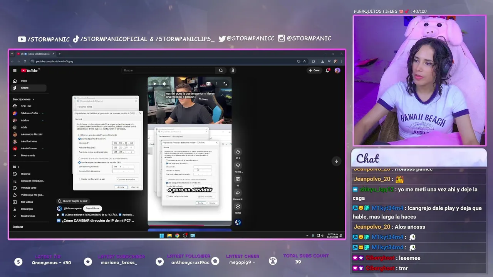493x277 pixels.
Task: Open Listas de reproducción
Action: click(29, 181)
